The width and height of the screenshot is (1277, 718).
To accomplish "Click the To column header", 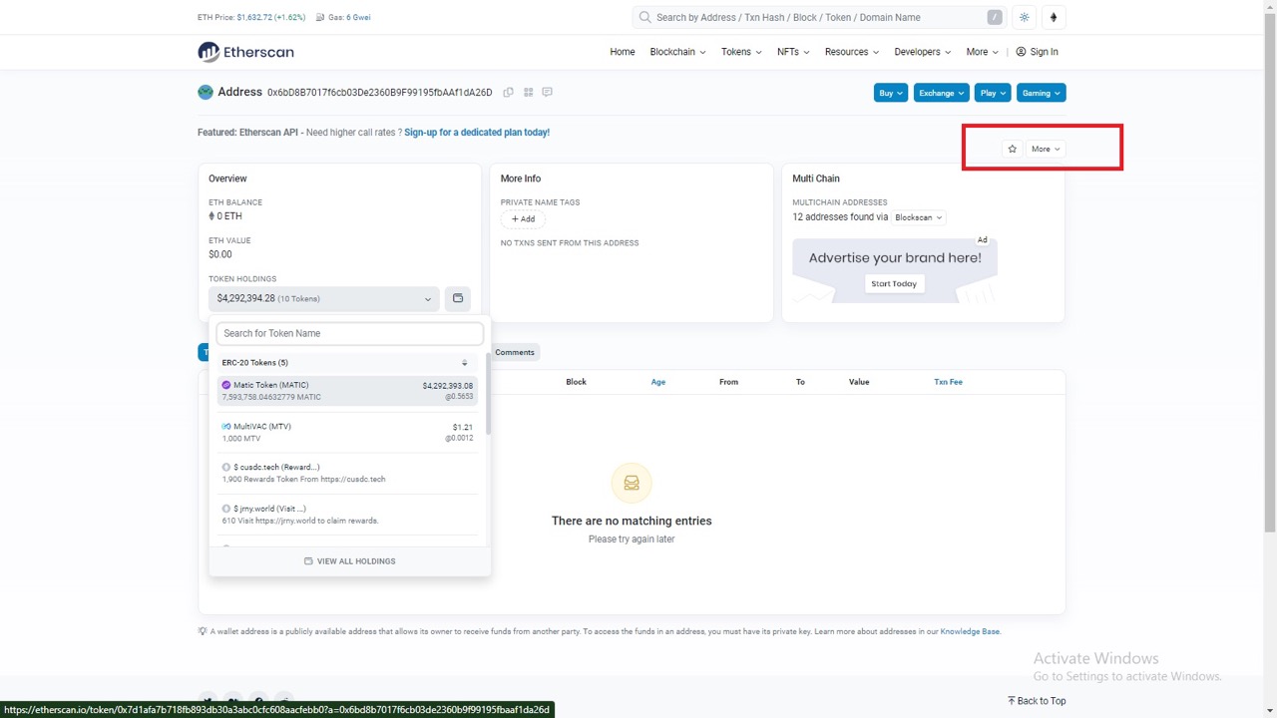I will click(800, 382).
